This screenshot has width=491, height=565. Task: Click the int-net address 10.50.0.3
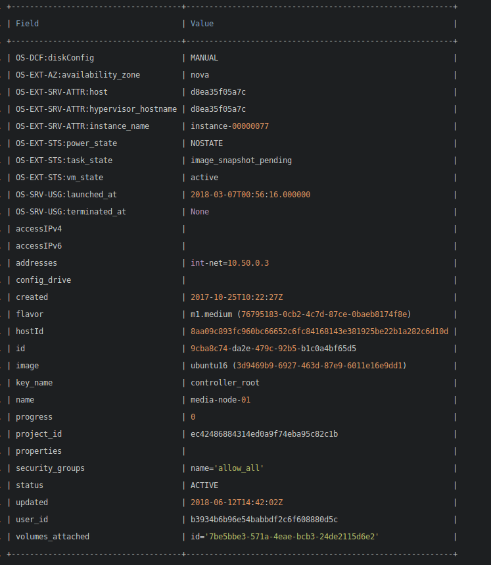[x=229, y=263]
